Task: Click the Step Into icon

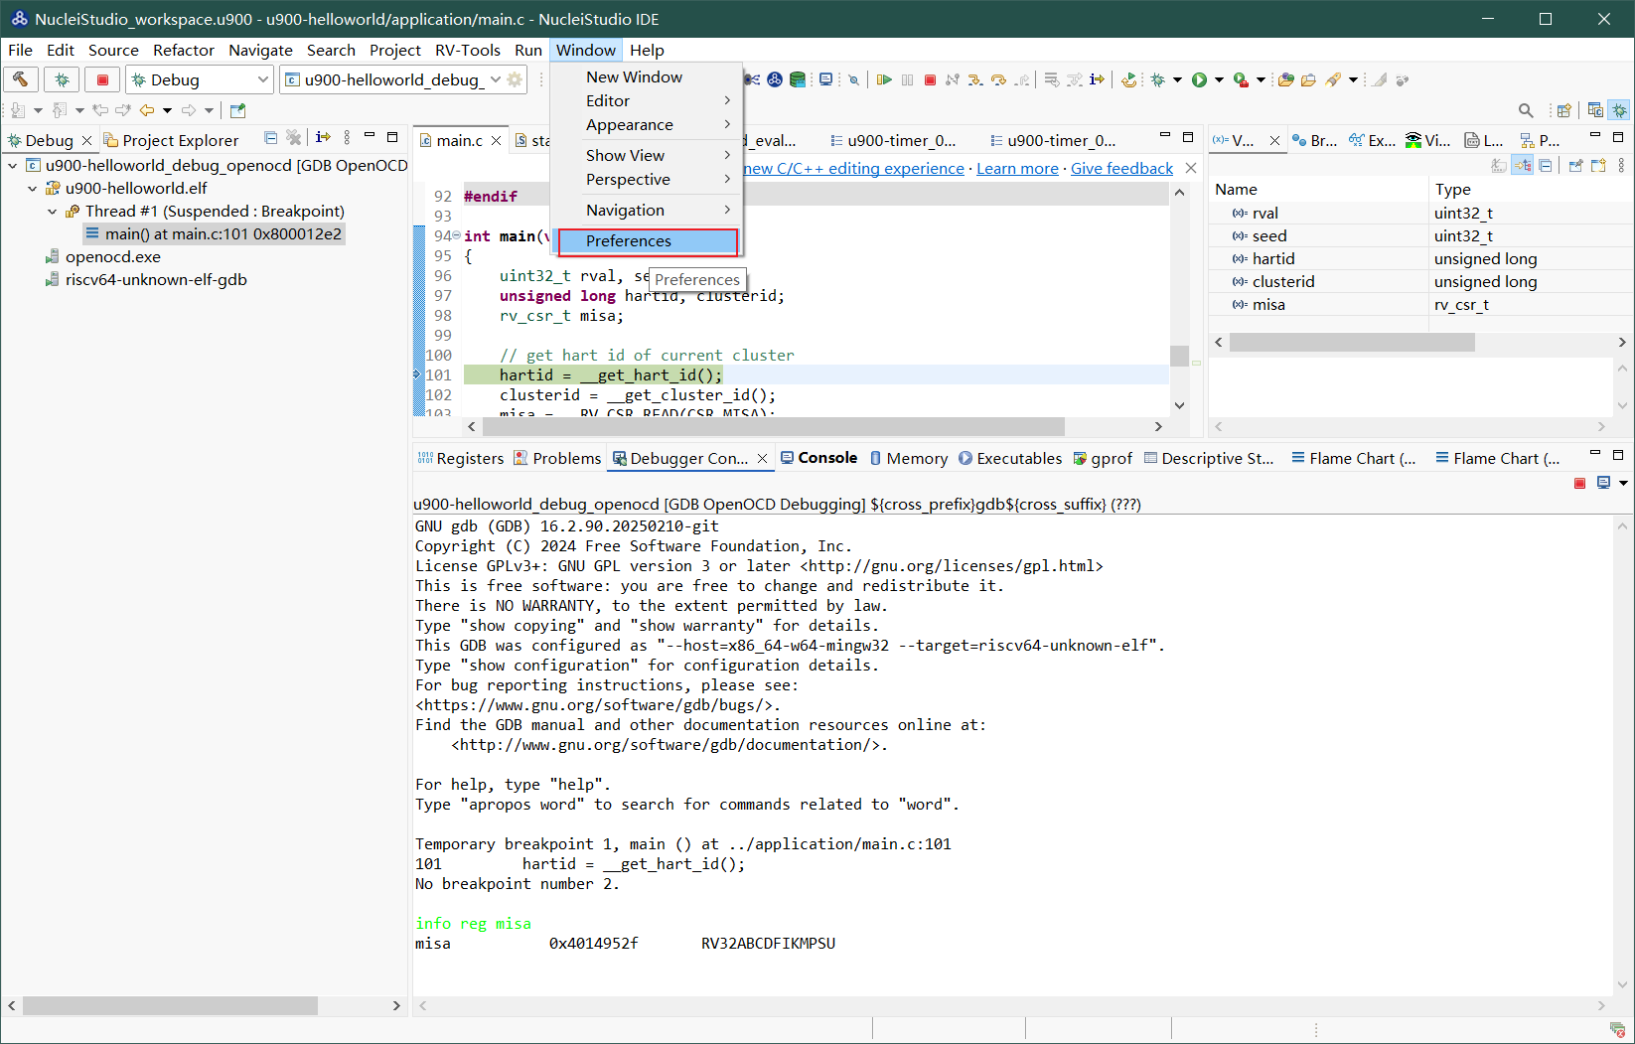Action: coord(975,79)
